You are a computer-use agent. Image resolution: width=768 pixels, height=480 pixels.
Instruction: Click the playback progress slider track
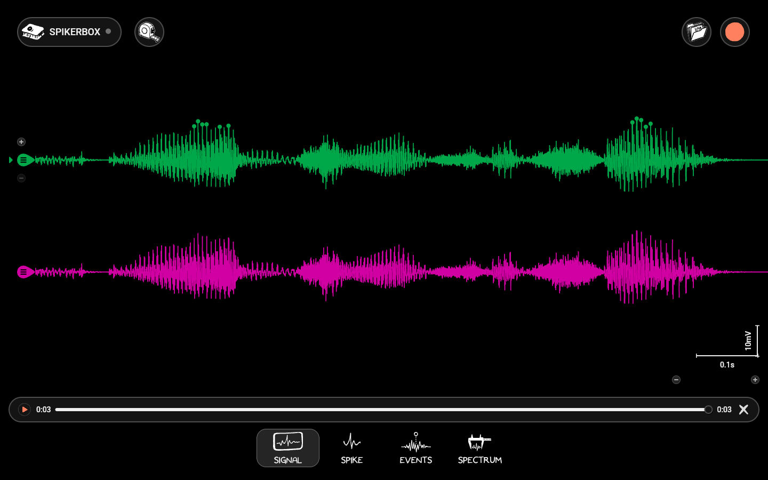click(382, 410)
